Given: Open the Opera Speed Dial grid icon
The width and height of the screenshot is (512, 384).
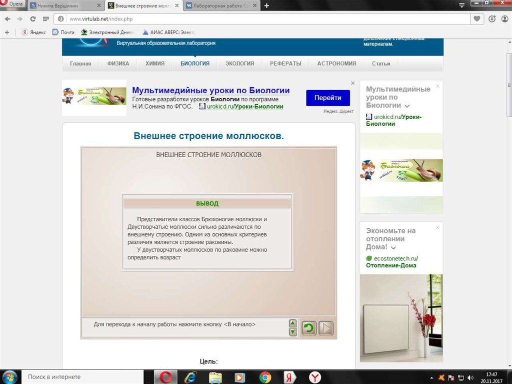Looking at the screenshot, I should pos(45,19).
